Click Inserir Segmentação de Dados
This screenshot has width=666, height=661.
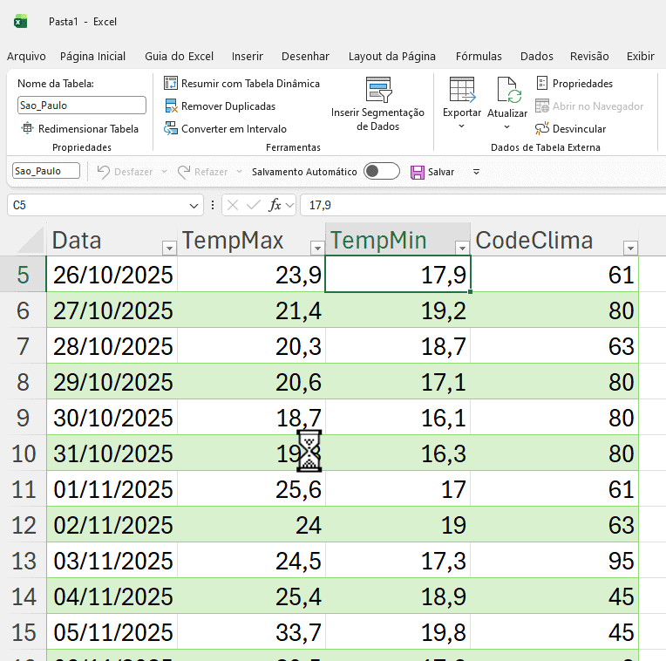click(377, 104)
